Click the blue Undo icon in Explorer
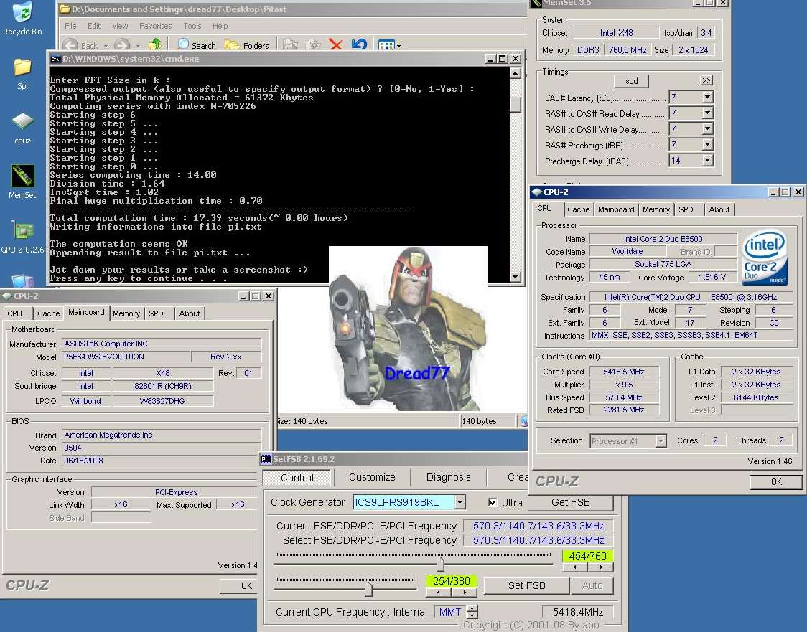This screenshot has height=632, width=807. [x=359, y=45]
